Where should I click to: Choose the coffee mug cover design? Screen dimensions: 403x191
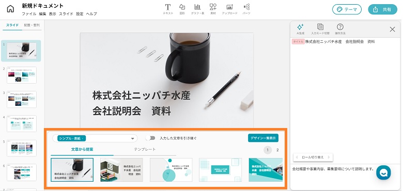pyautogui.click(x=72, y=170)
